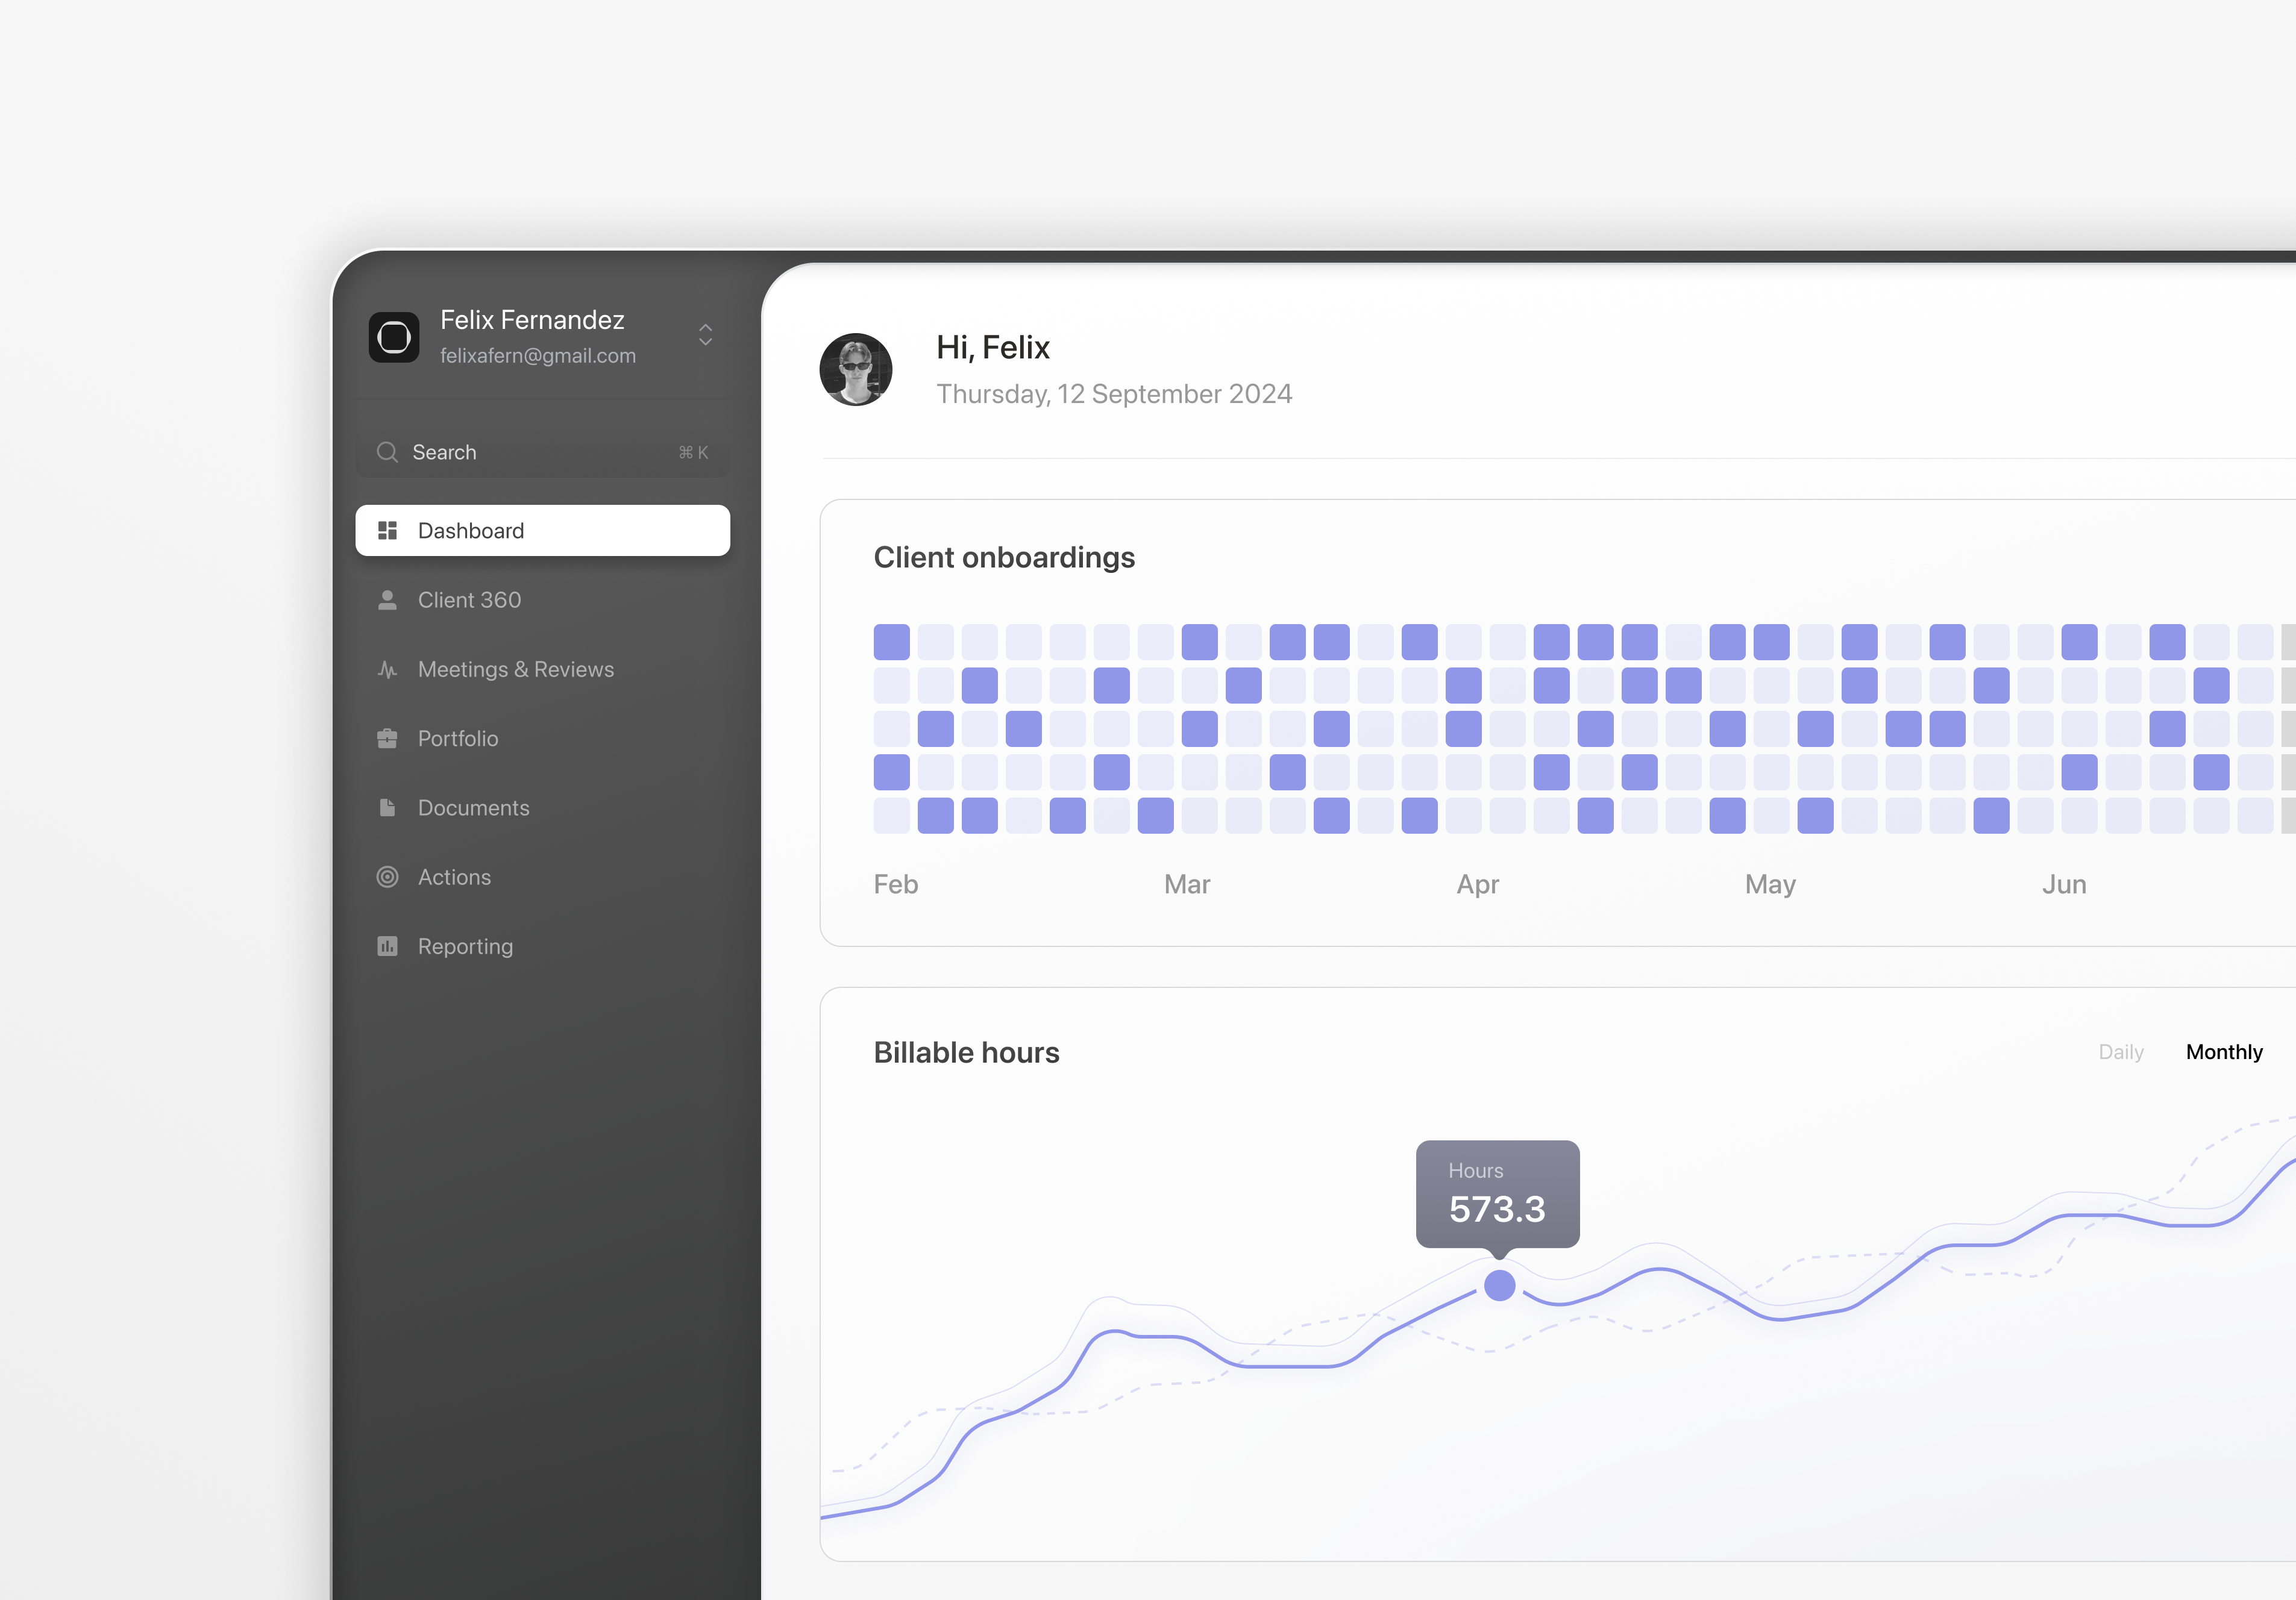
Task: Switch billable hours to Daily view
Action: pos(2120,1052)
